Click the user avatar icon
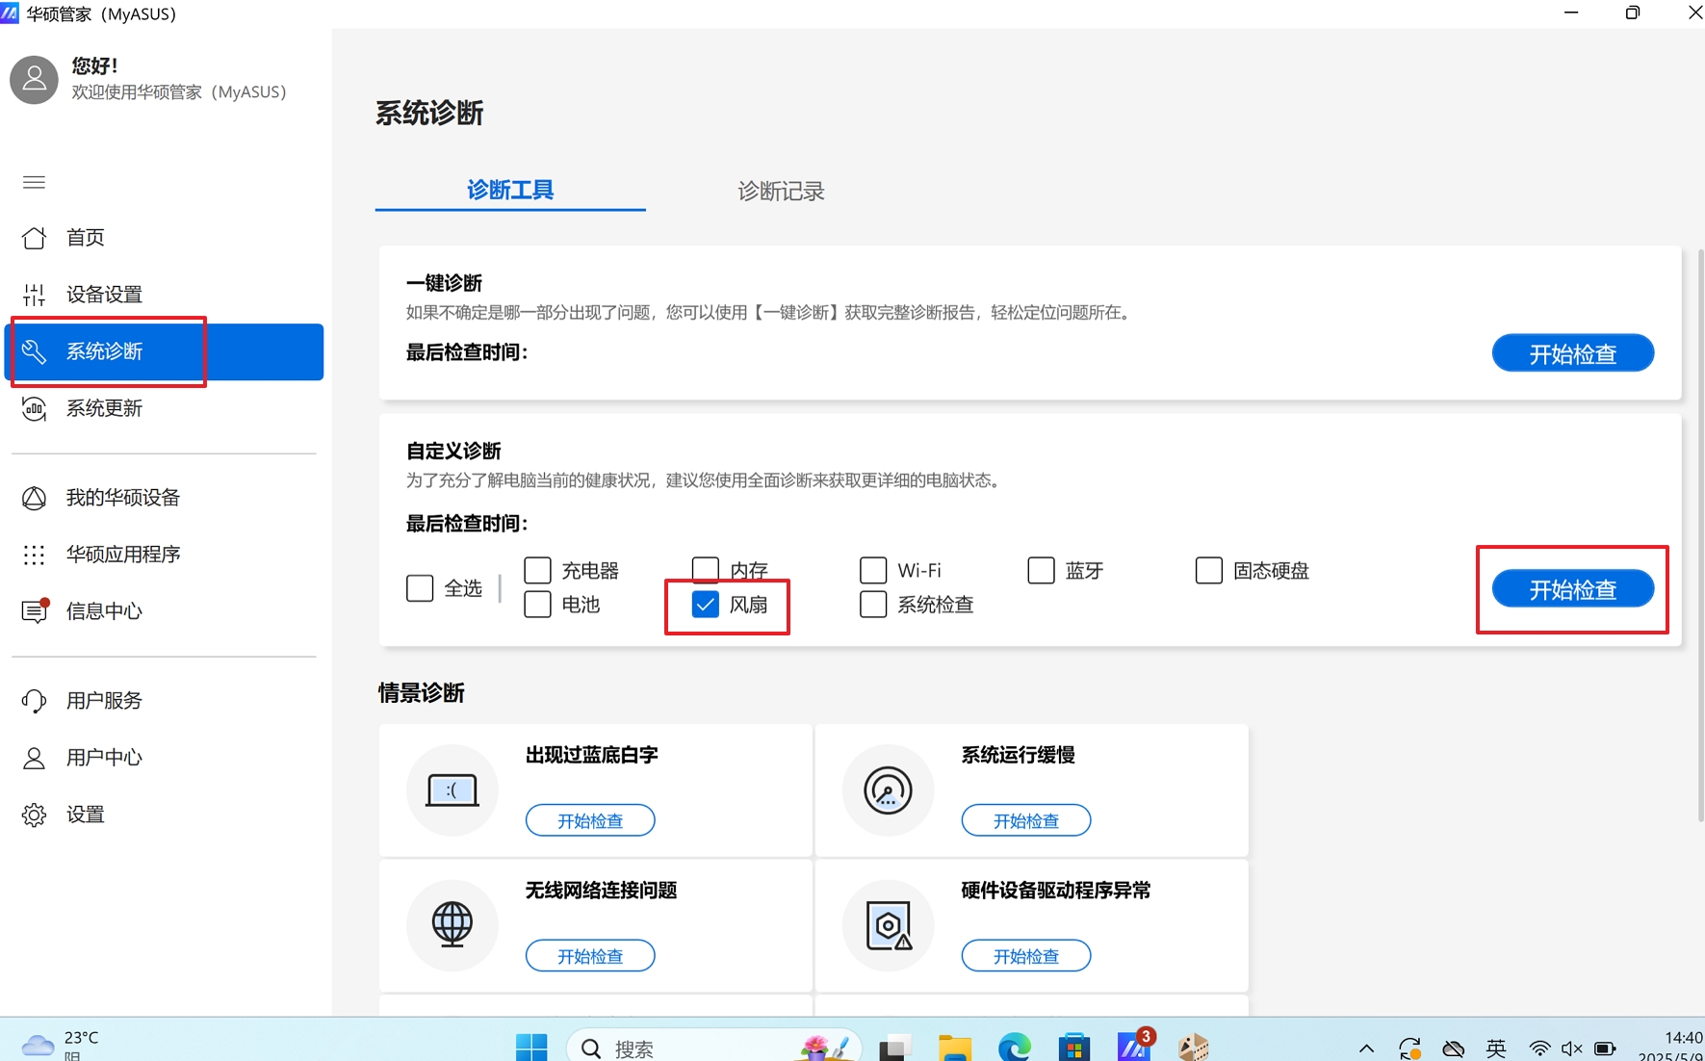 tap(34, 79)
